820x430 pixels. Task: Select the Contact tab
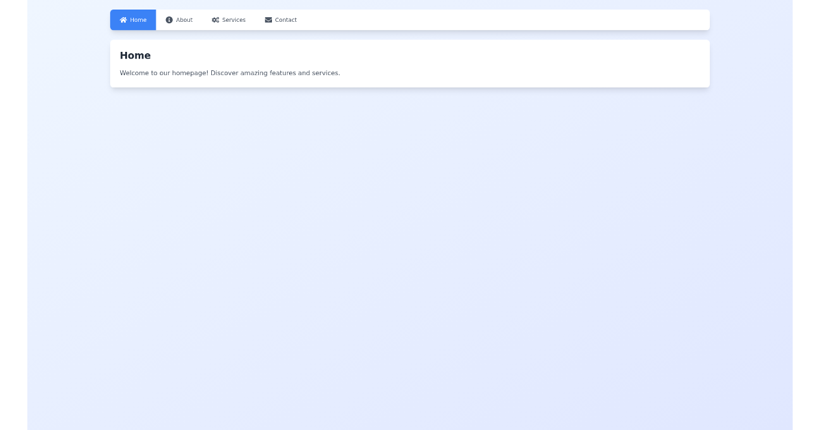[281, 20]
